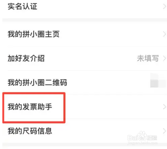Tap the blurred QR code thumbnail

coord(158,80)
